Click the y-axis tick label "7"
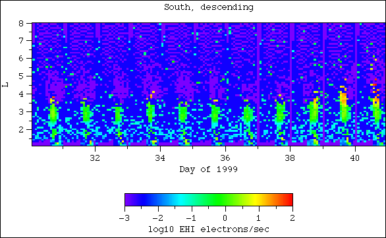The width and height of the screenshot is (386, 238). tap(21, 40)
